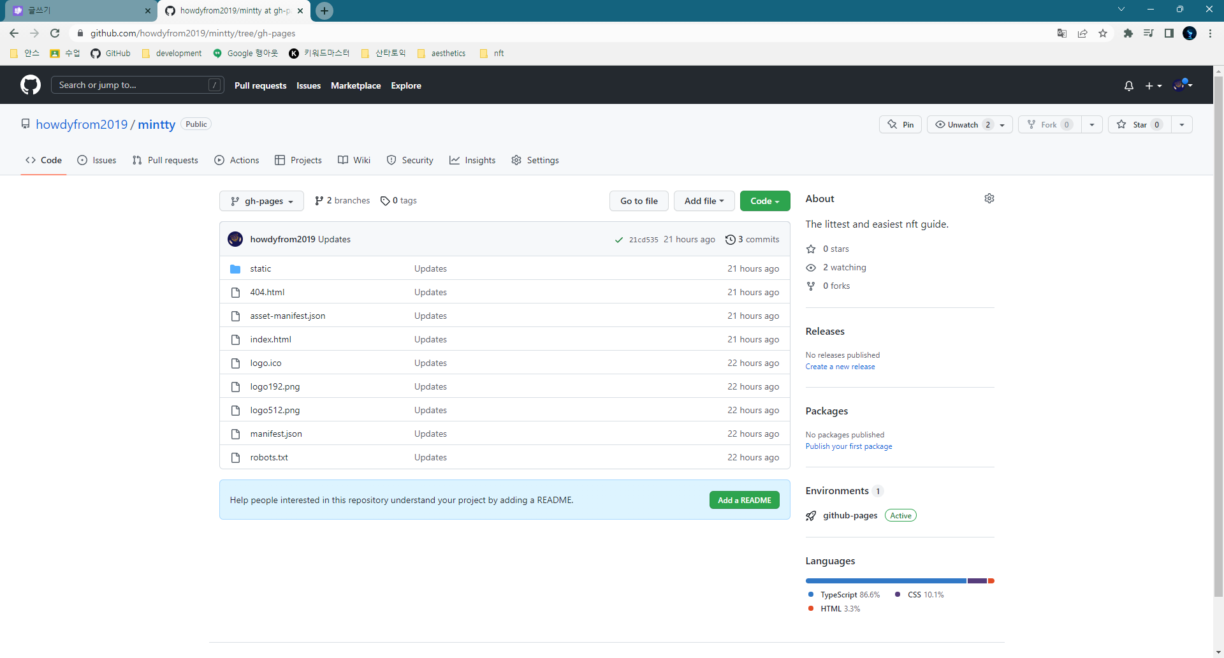
Task: Open the gh-pages branch selector
Action: (x=261, y=201)
